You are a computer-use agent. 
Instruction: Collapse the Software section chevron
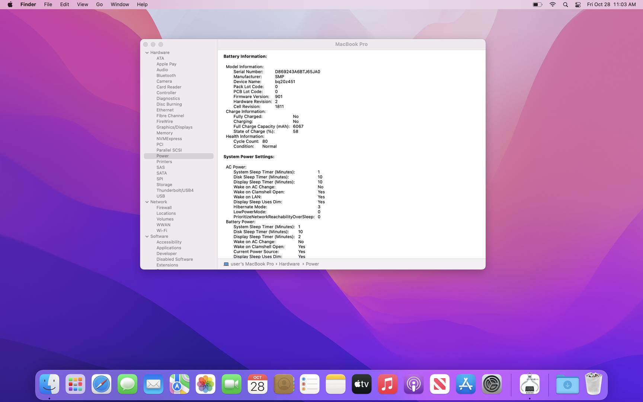[x=147, y=236]
